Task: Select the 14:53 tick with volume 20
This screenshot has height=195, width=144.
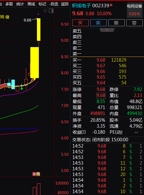Action: 107,174
